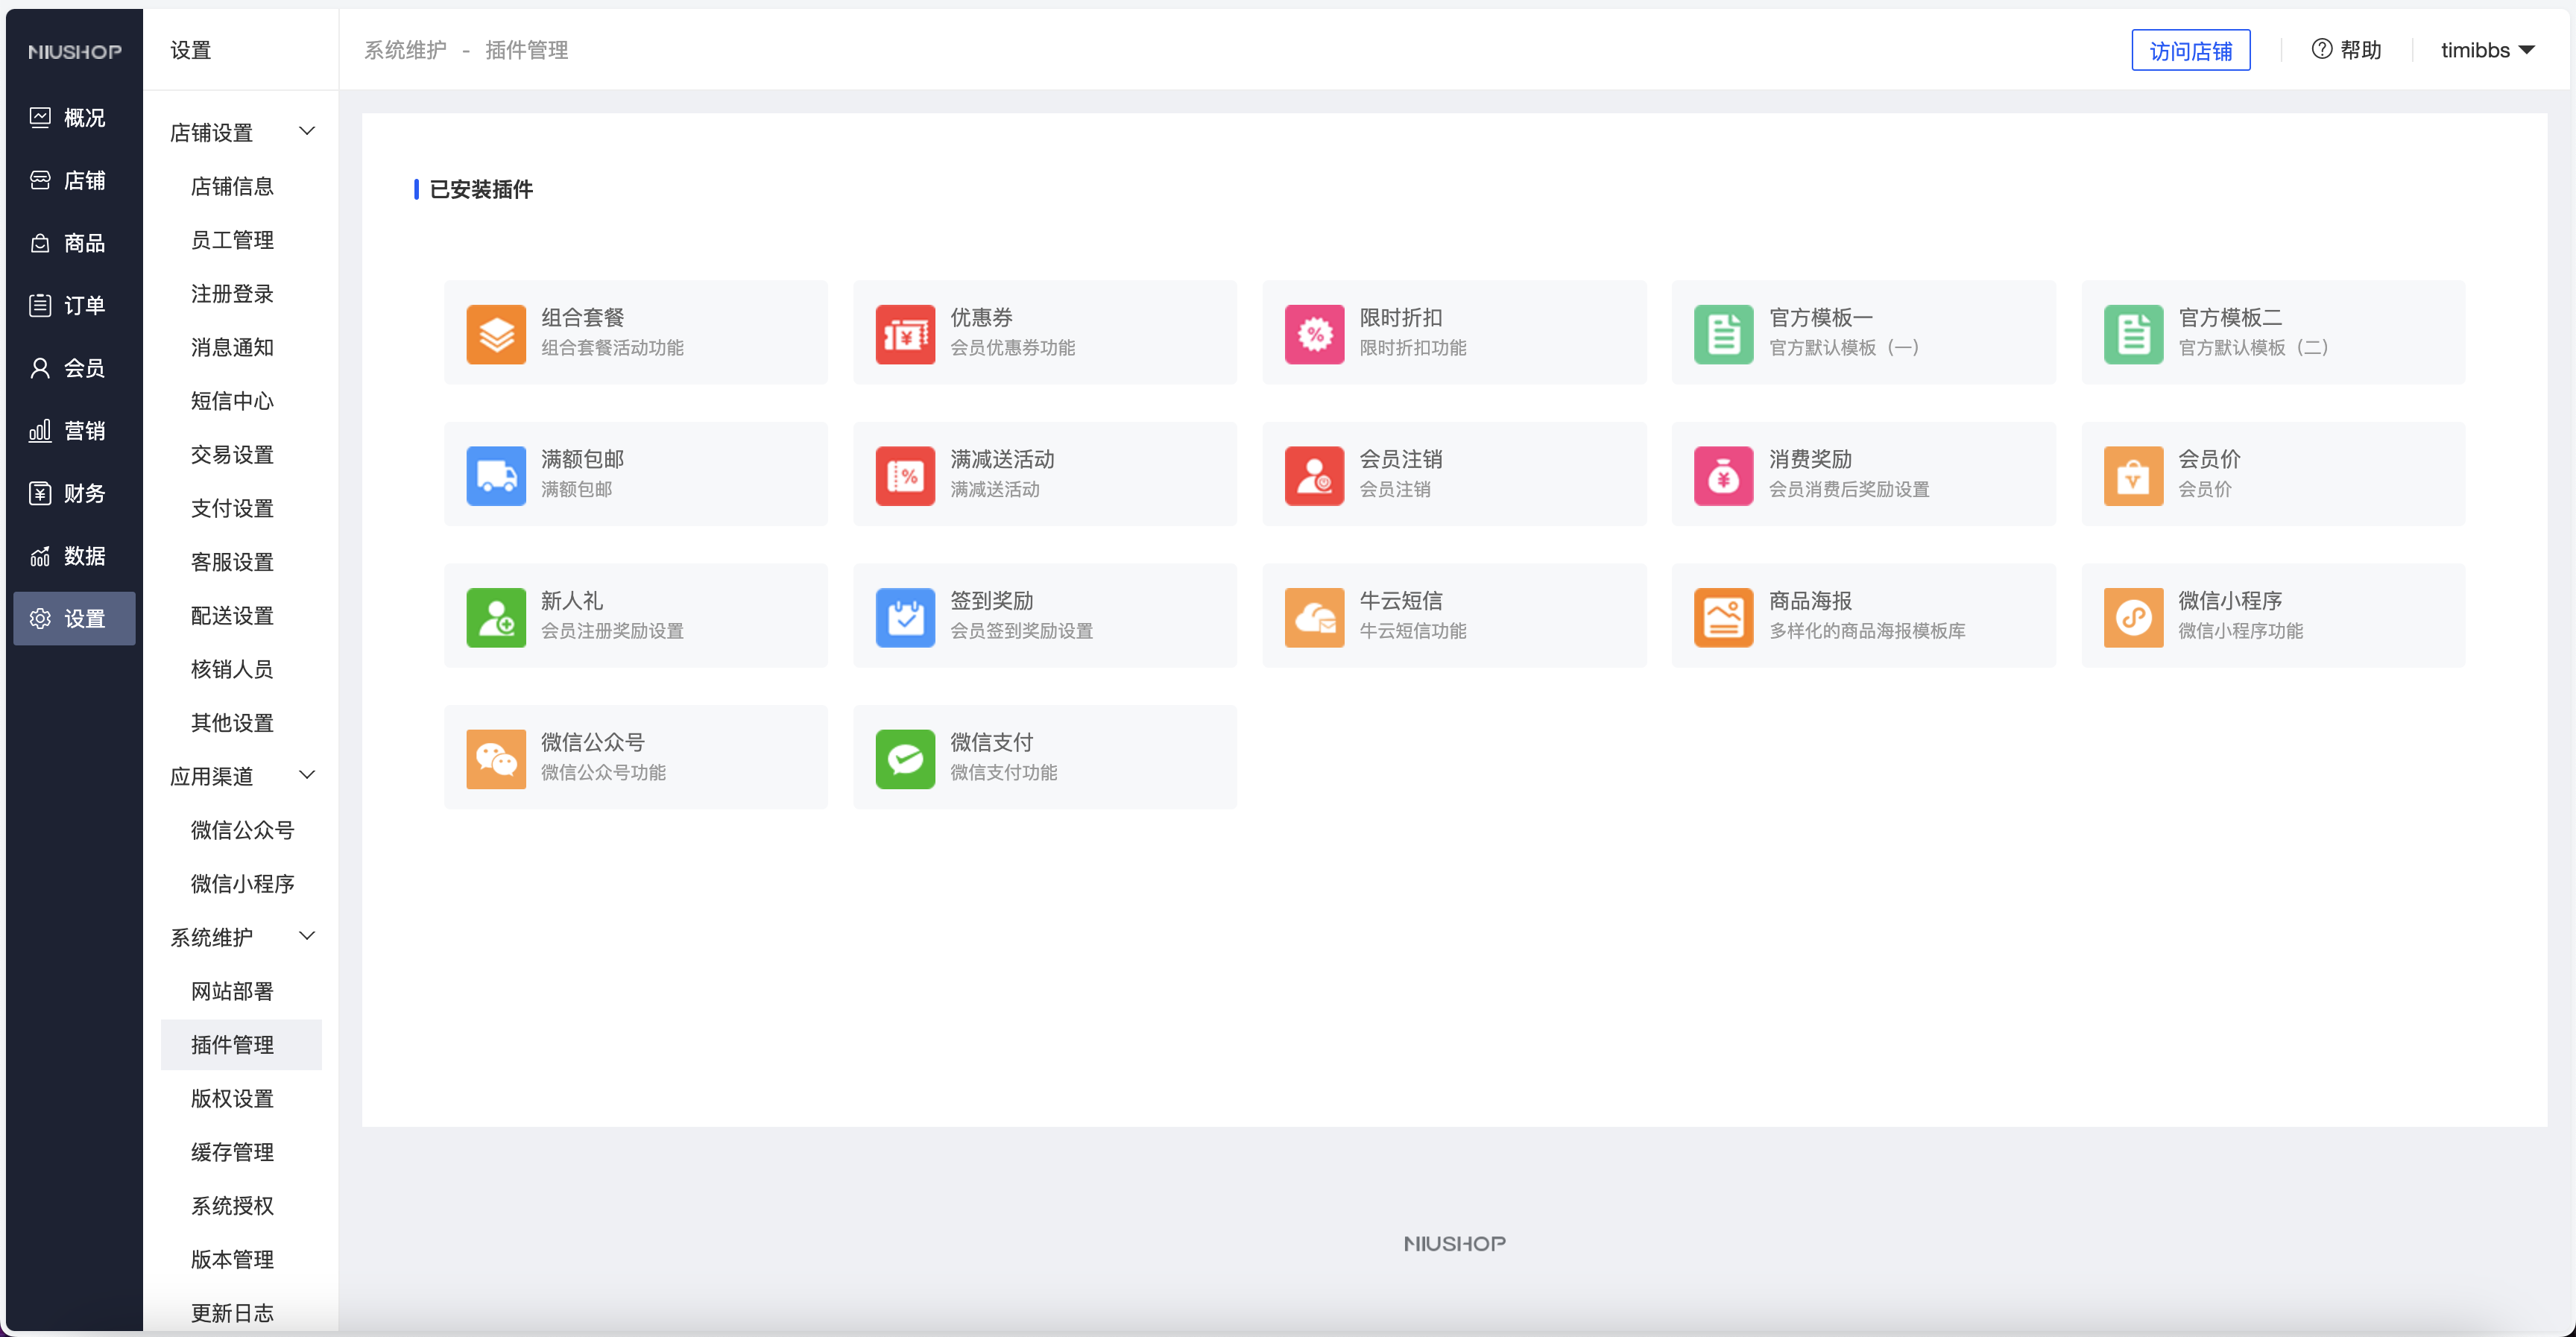This screenshot has height=1337, width=2576.
Task: Click the 微信支付 WeChat Pay plugin icon
Action: click(905, 758)
